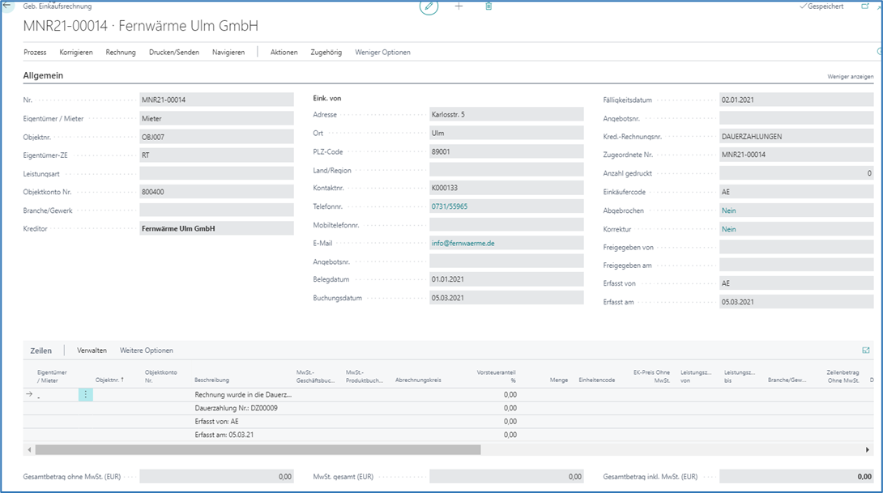Click the Beschreibung column header

click(211, 380)
